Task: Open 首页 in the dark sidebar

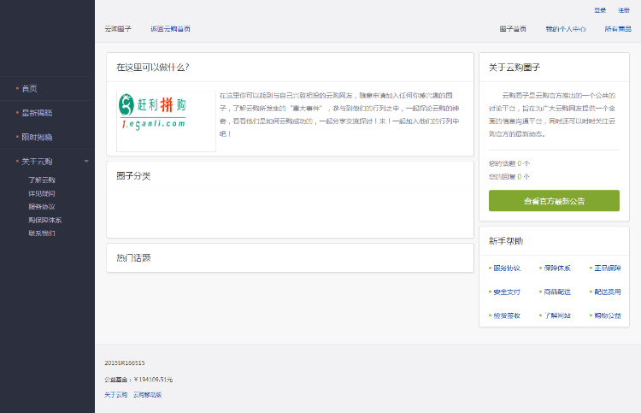Action: [29, 88]
